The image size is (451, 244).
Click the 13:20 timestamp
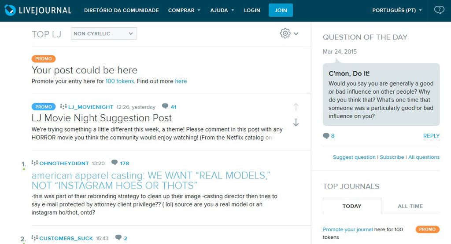tap(98, 164)
